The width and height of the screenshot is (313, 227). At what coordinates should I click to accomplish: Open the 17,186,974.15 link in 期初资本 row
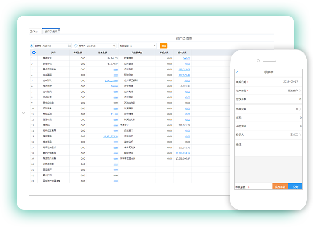[182, 153]
